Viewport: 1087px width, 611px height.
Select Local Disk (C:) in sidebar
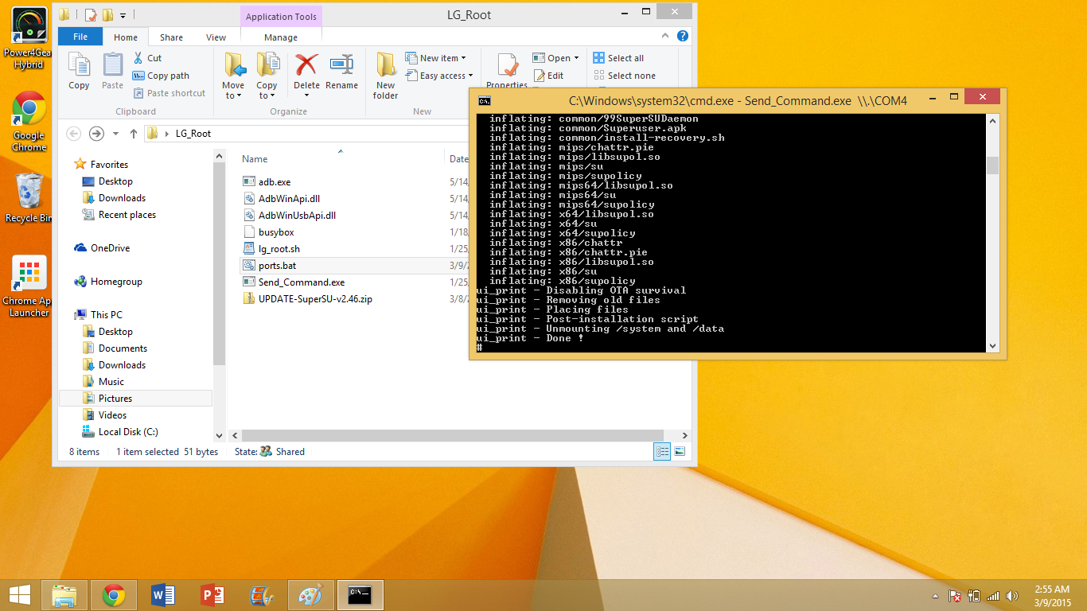(x=127, y=432)
